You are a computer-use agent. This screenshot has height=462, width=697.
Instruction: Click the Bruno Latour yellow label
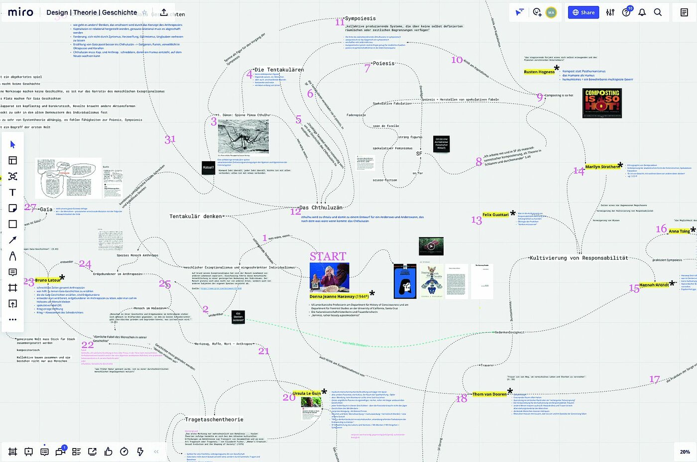[48, 280]
